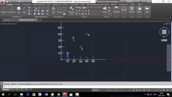Switch to the Управление ribbon tab
The width and height of the screenshot is (172, 97).
click(56, 5)
